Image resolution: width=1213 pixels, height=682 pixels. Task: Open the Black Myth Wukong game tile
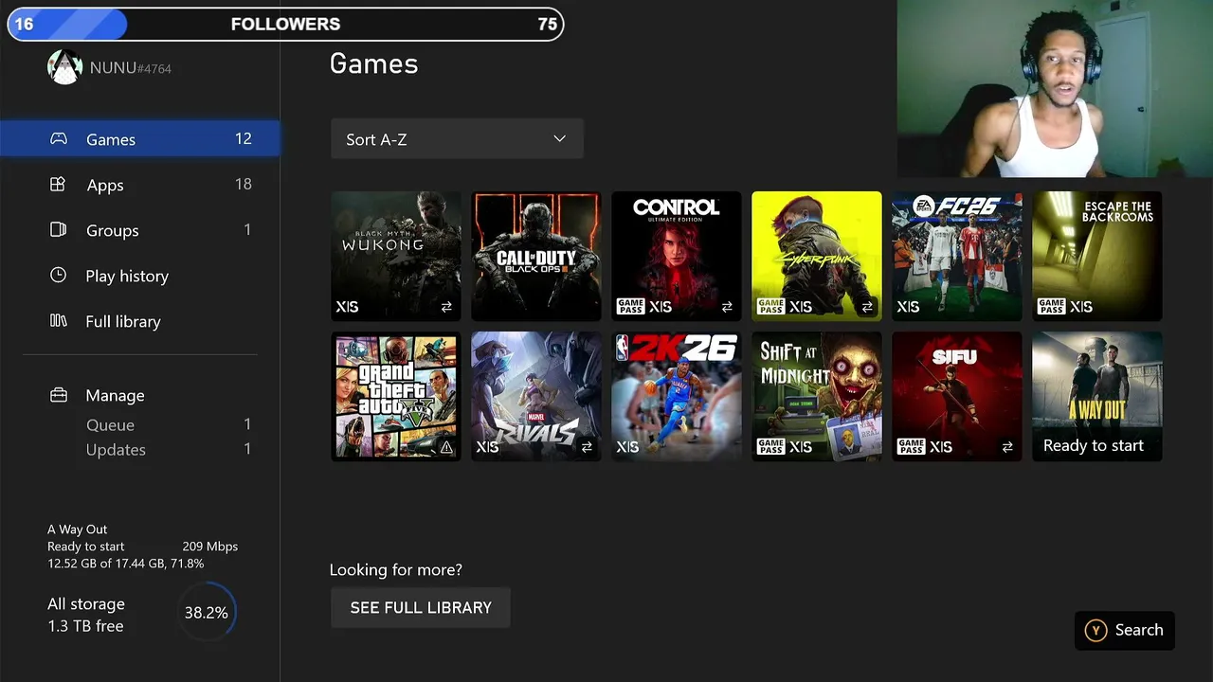pyautogui.click(x=396, y=257)
